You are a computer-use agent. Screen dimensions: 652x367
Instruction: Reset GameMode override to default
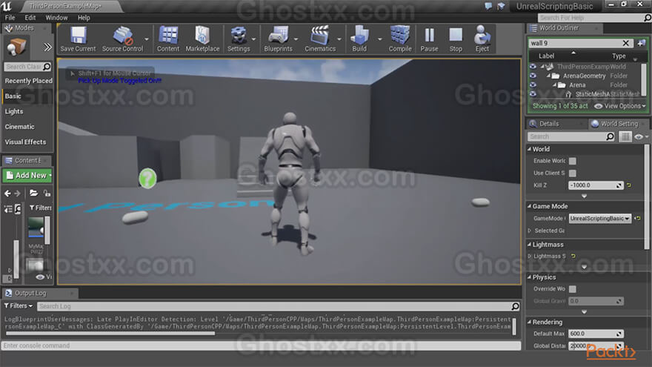point(638,218)
